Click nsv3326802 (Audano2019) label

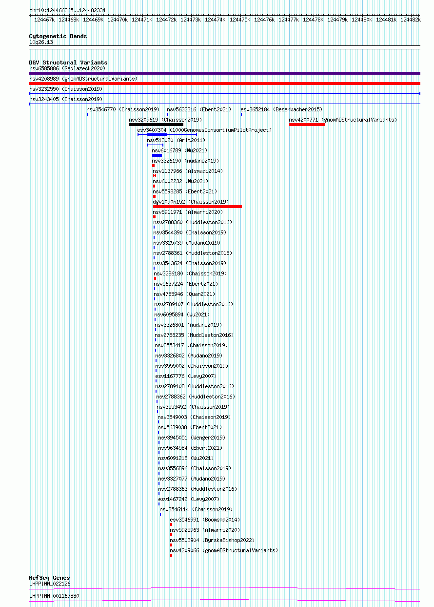click(x=189, y=356)
